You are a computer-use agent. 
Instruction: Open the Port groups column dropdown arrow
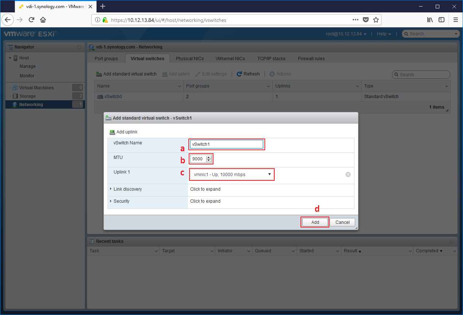coord(268,86)
